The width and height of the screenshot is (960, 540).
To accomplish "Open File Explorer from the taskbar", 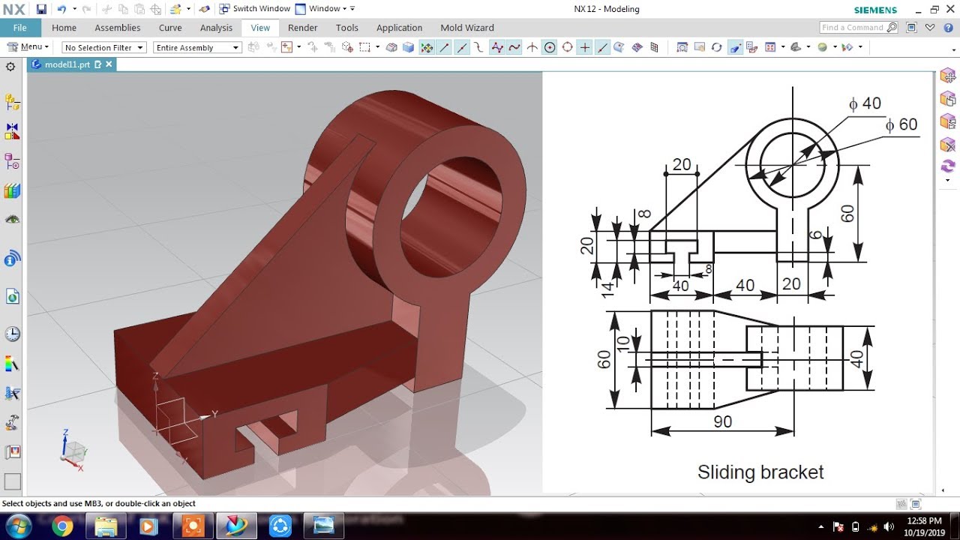I will pos(106,526).
